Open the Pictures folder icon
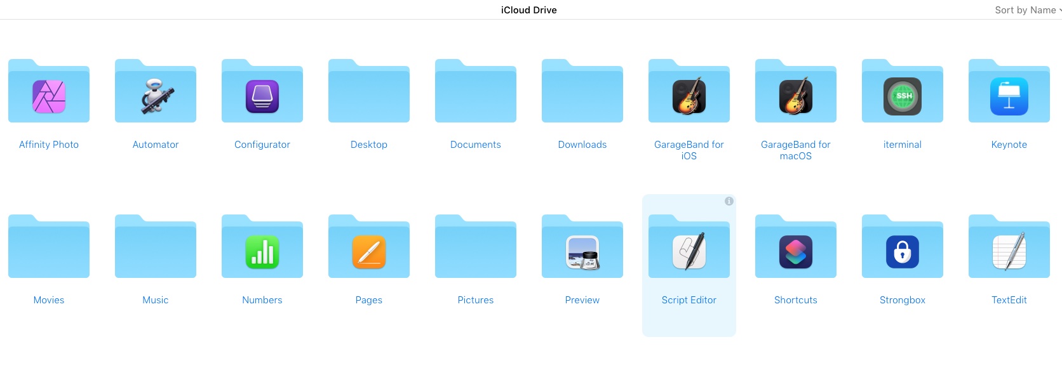 click(x=476, y=246)
